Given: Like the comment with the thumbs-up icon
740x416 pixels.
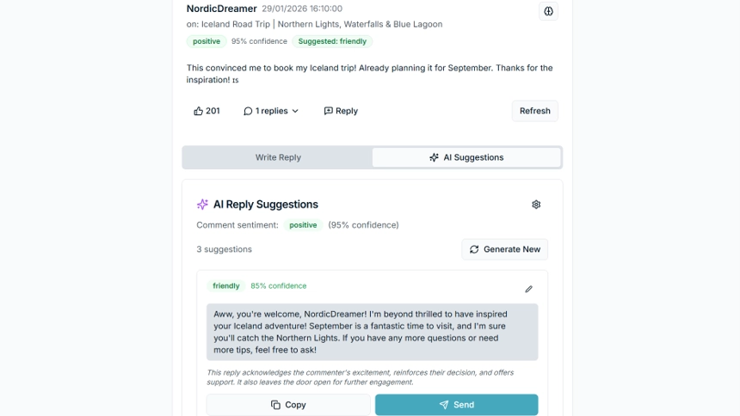Looking at the screenshot, I should [199, 111].
